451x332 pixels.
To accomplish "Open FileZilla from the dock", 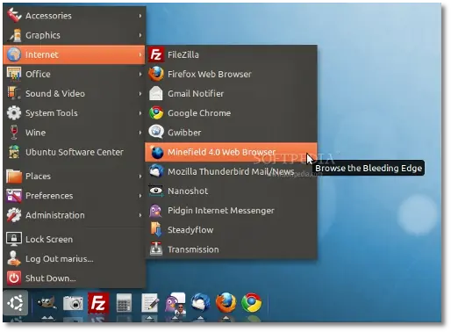I will 98,303.
